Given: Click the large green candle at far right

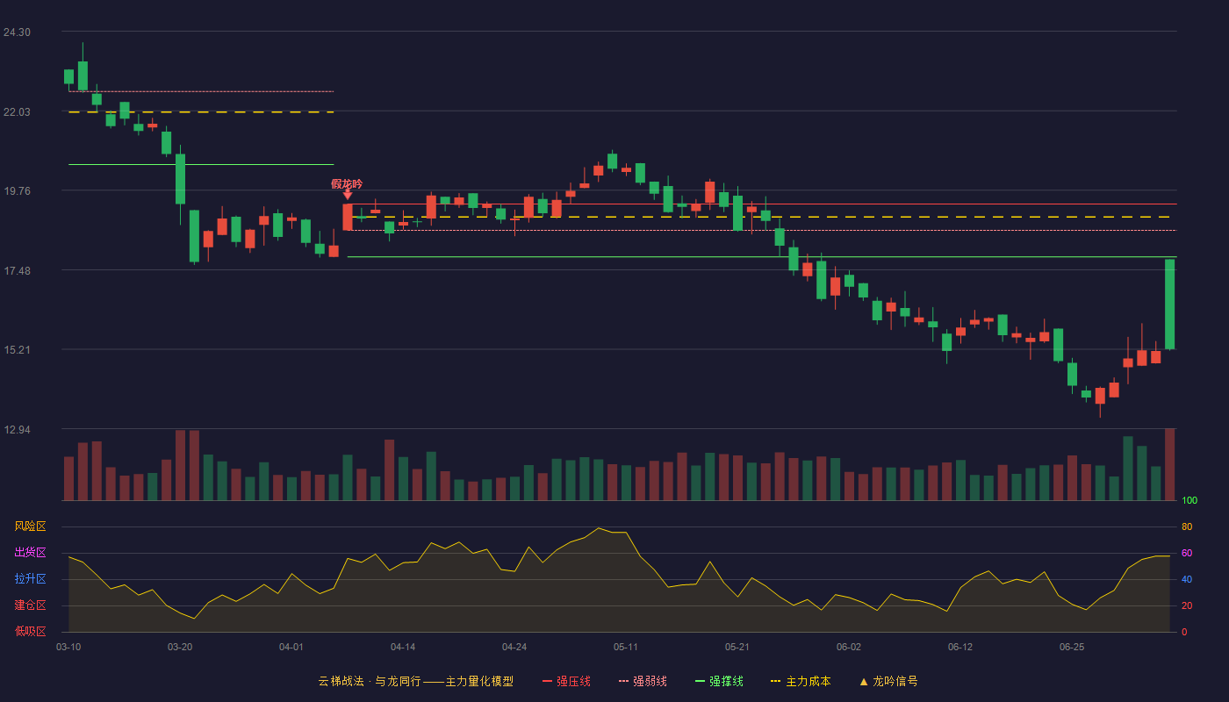Looking at the screenshot, I should 1170,304.
